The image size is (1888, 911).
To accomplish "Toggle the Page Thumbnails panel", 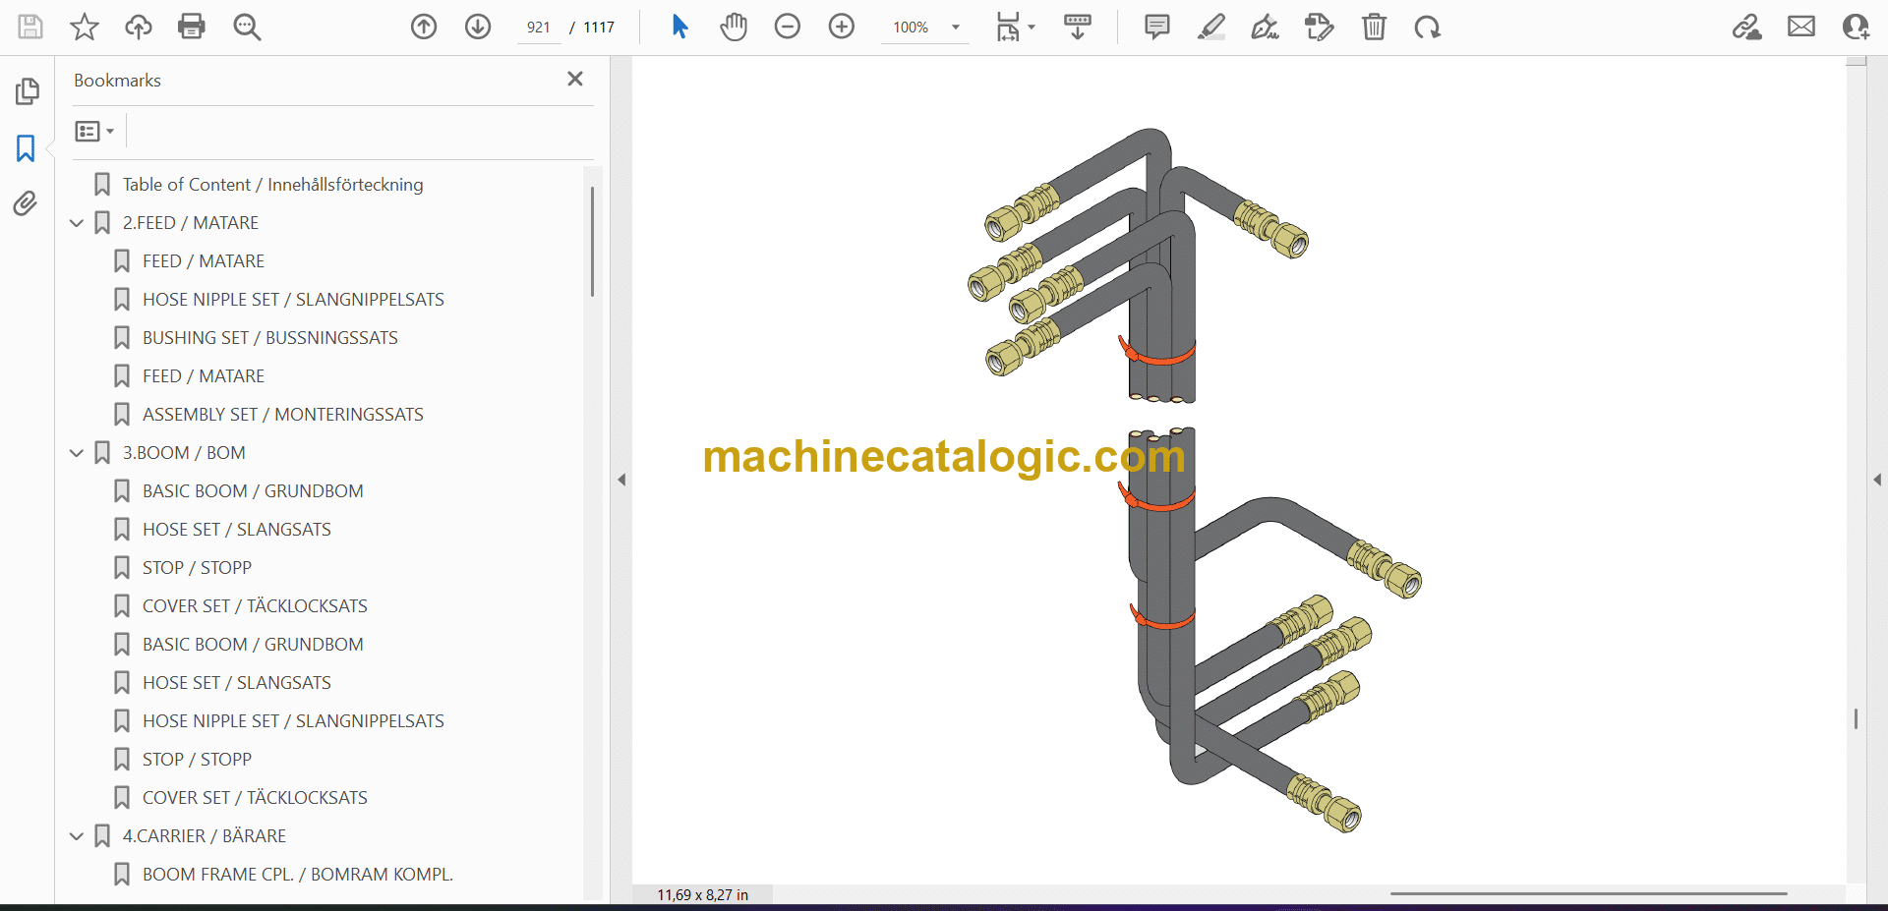I will pyautogui.click(x=27, y=91).
